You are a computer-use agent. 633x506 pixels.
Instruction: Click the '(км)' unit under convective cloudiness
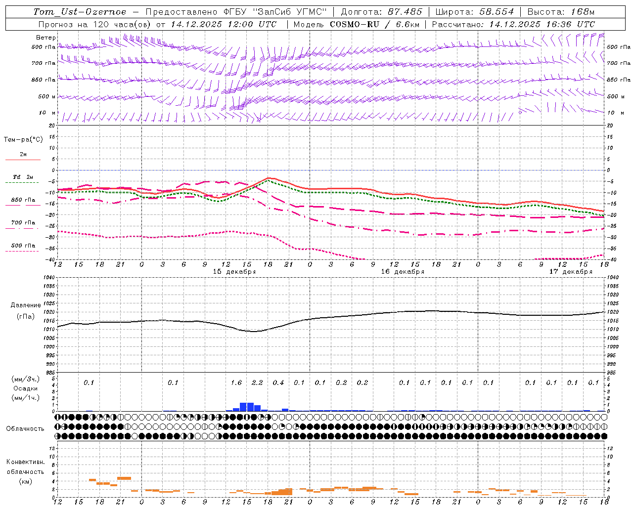click(25, 481)
